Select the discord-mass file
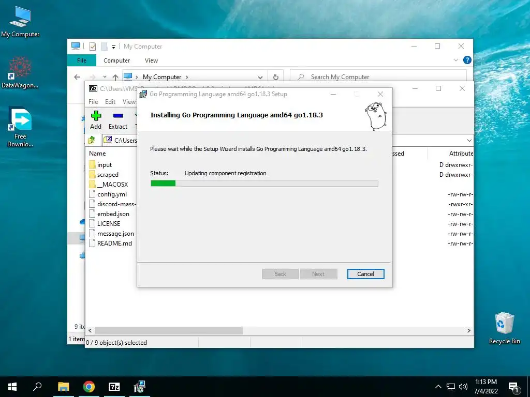Image resolution: width=530 pixels, height=397 pixels. click(113, 204)
